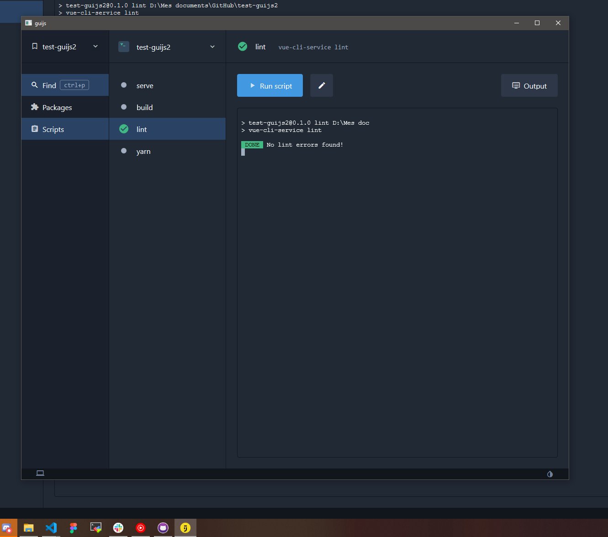Select the Scripts clipboard icon

tap(35, 129)
